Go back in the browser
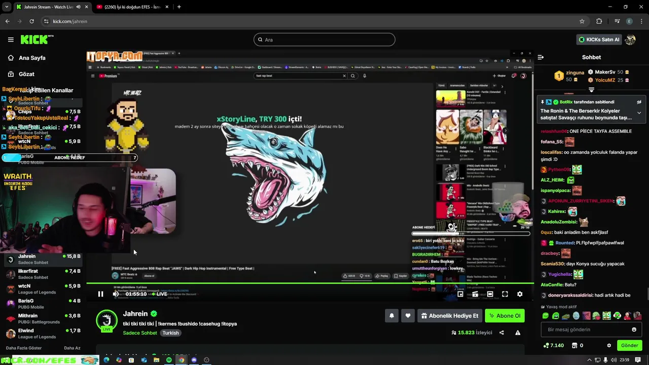This screenshot has height=365, width=649. coord(7,21)
